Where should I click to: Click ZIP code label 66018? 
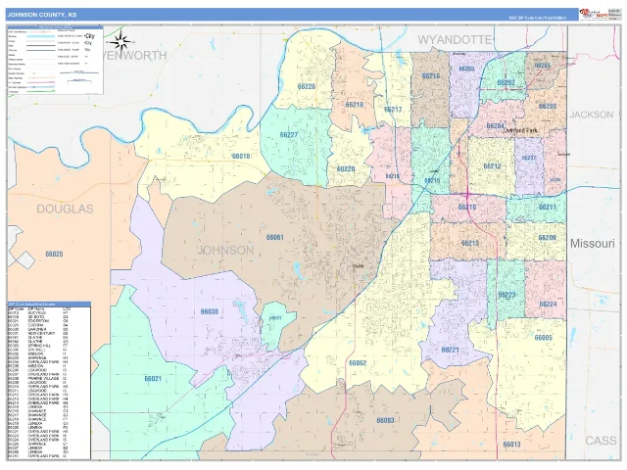pos(241,156)
